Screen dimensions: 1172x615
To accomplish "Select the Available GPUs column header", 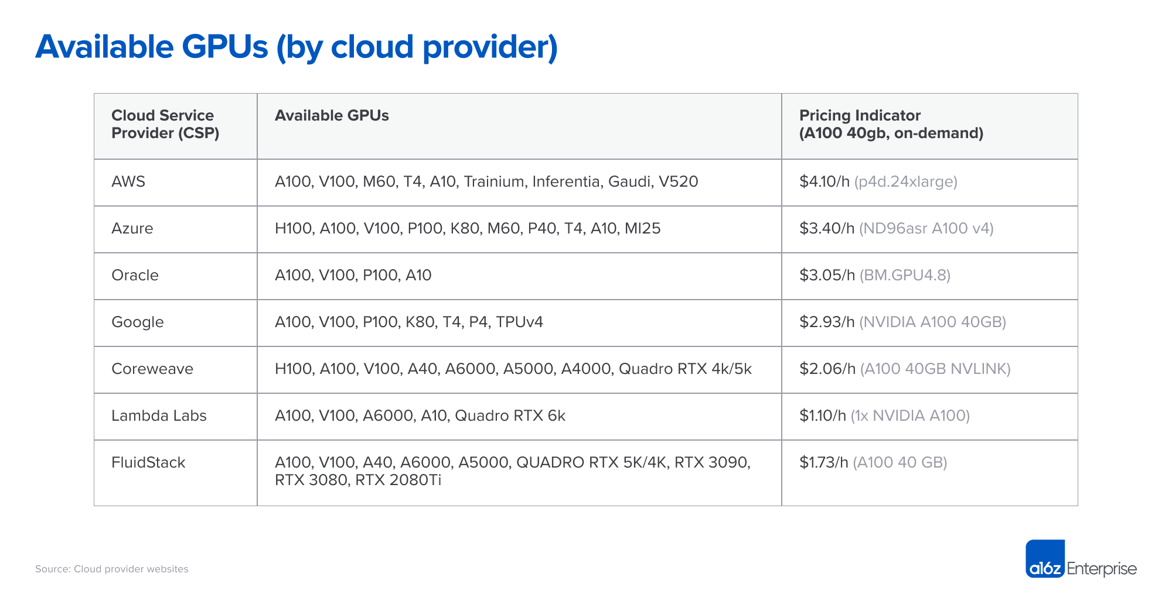I will (x=332, y=115).
